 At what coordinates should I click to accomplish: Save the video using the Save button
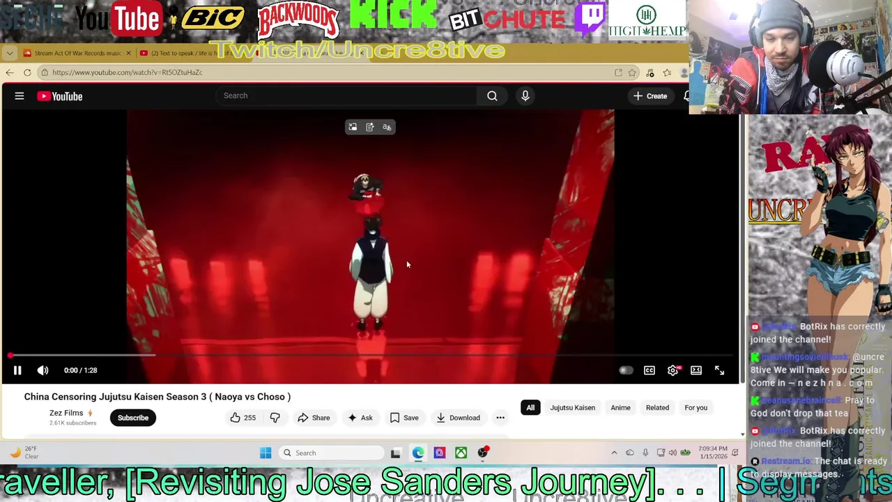(x=404, y=418)
